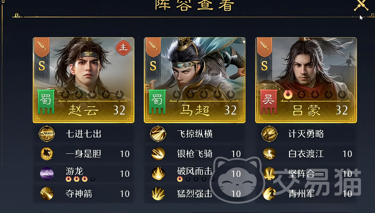
Task: Click the 夺神箭 arrow skill icon
Action: click(x=47, y=194)
